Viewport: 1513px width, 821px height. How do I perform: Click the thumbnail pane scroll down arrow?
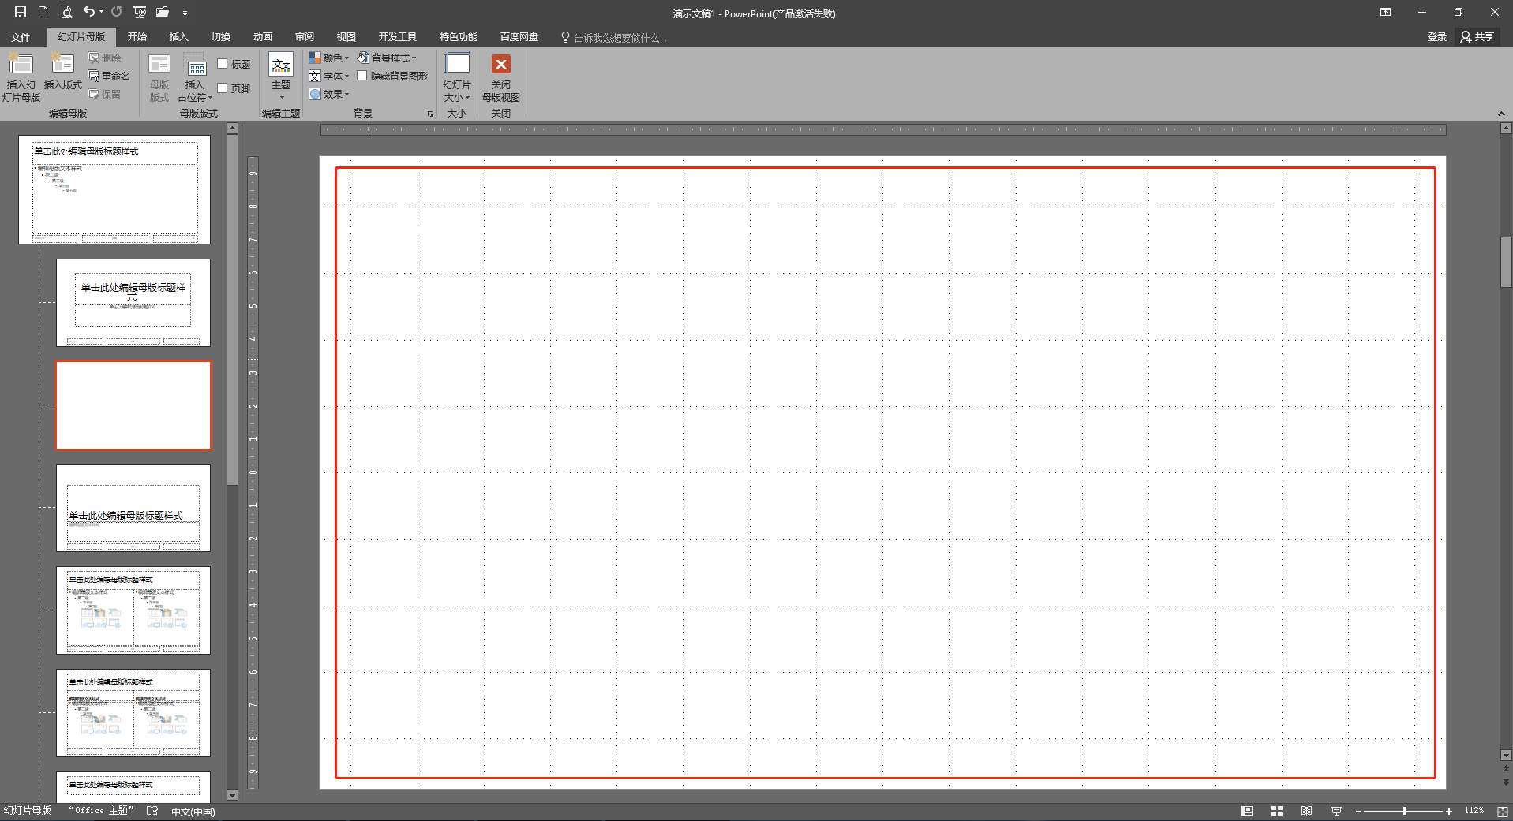[232, 795]
